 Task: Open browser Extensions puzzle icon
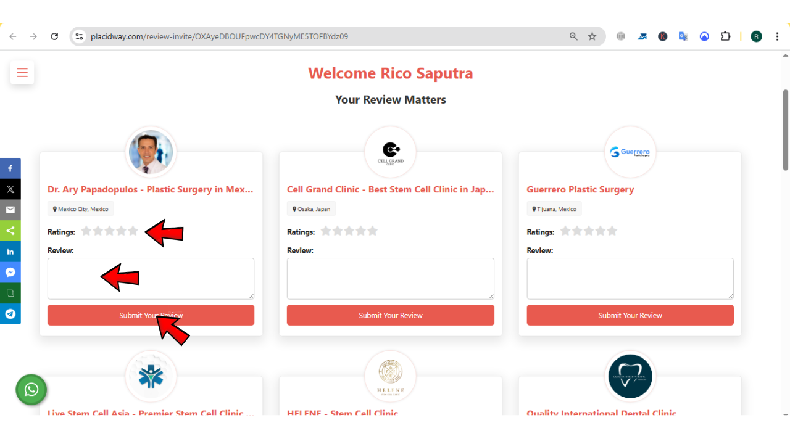725,36
